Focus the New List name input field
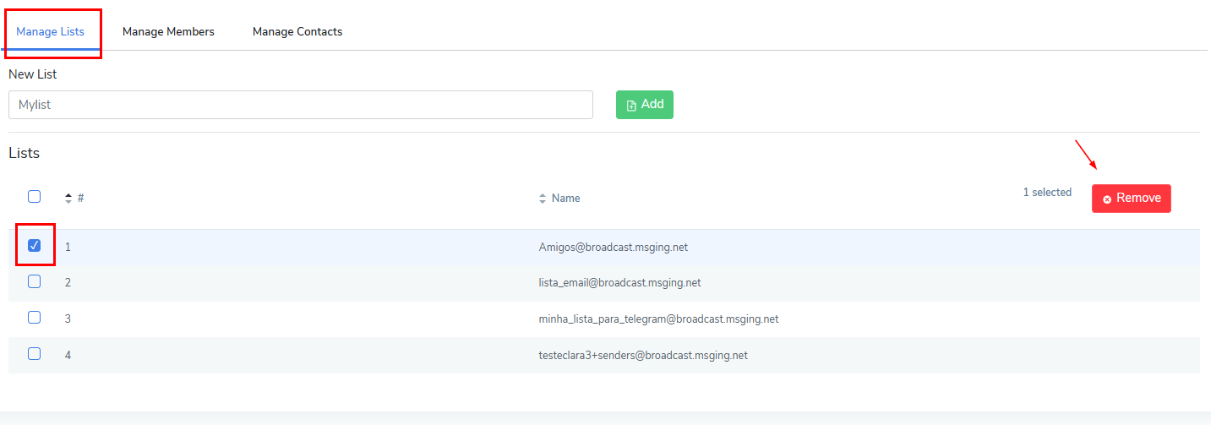Viewport: 1211px width, 425px height. [x=300, y=106]
